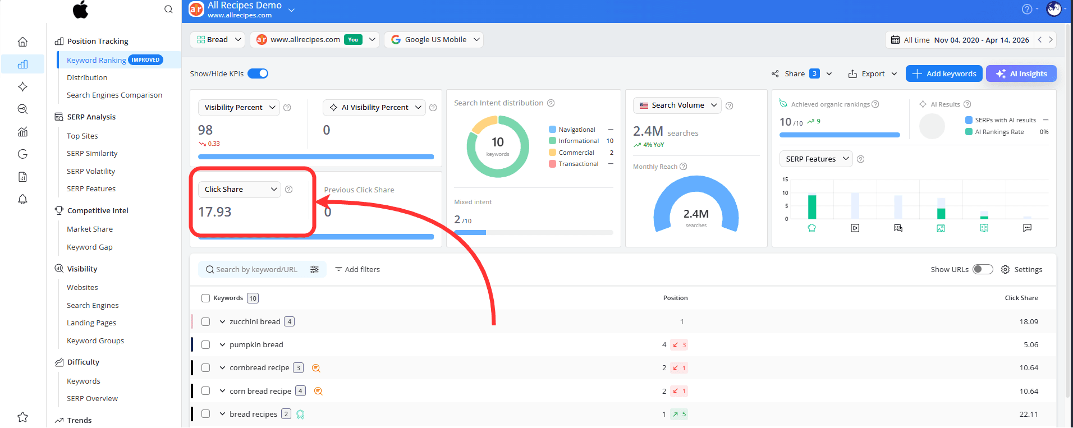
Task: Click the Export button
Action: (873, 73)
